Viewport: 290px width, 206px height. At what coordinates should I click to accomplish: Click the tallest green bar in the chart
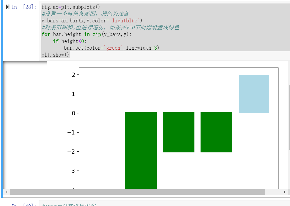point(140,149)
